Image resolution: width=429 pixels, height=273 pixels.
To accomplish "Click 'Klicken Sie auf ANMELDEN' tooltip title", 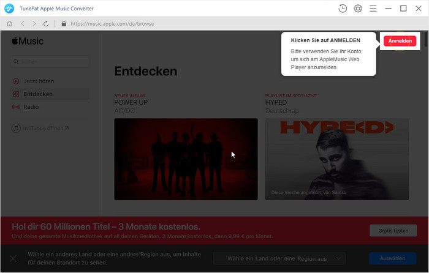I will (x=325, y=40).
